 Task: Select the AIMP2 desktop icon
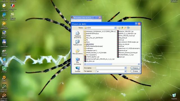4,79
